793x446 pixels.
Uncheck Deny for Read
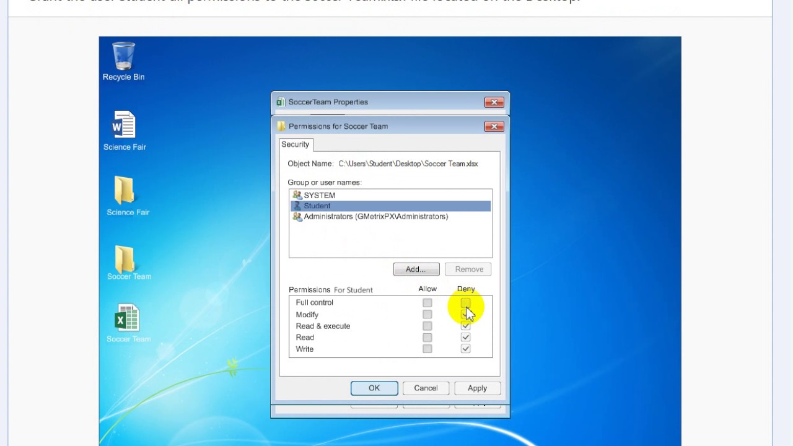point(465,338)
